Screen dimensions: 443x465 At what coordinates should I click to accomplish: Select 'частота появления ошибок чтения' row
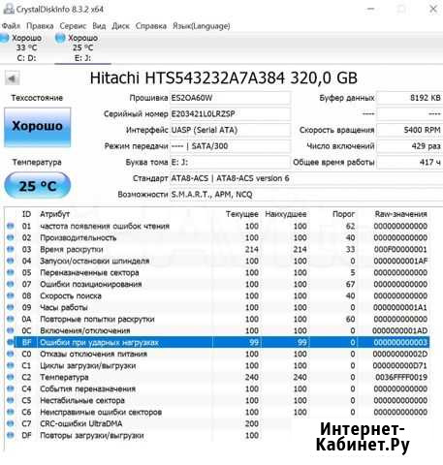(x=217, y=226)
